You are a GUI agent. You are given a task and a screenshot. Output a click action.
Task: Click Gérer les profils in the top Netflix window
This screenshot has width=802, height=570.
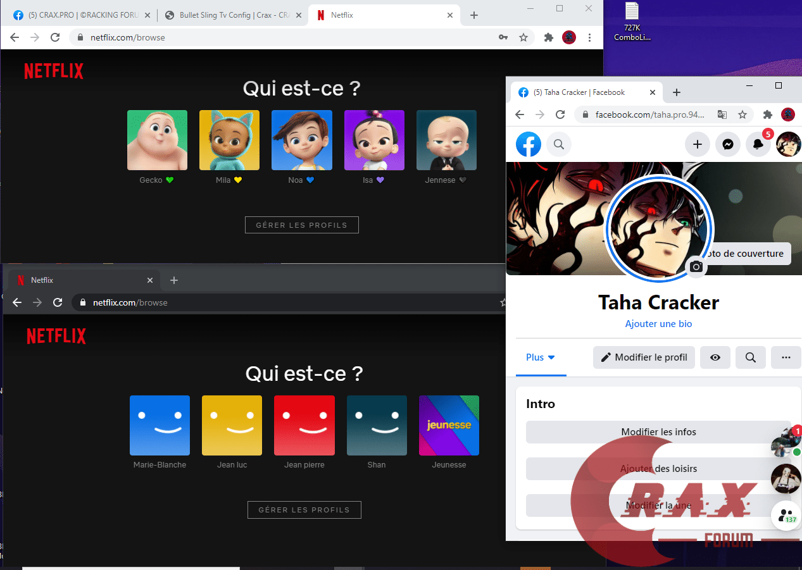click(x=302, y=225)
